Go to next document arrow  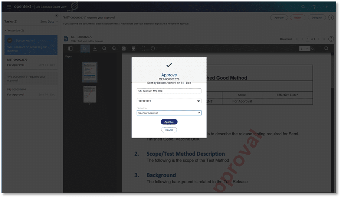pyautogui.click(x=318, y=39)
